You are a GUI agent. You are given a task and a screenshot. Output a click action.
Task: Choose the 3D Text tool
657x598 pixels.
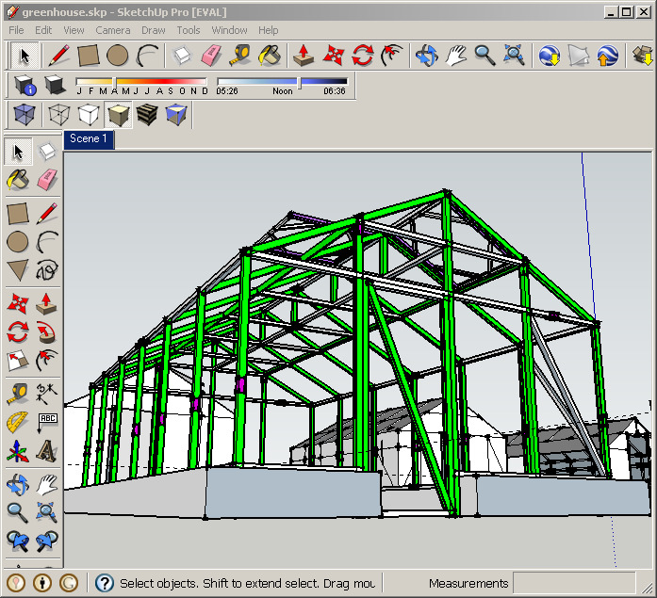(46, 453)
